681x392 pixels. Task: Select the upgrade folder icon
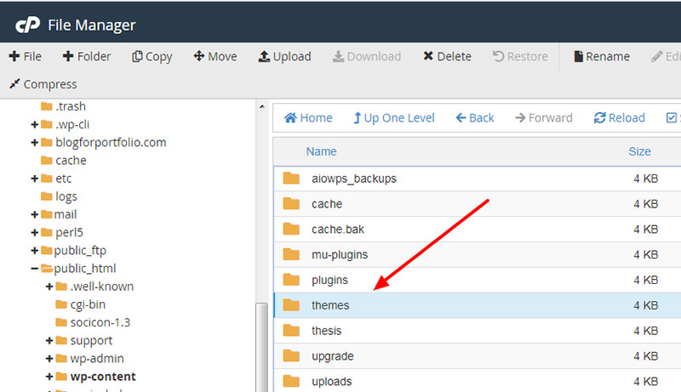pyautogui.click(x=291, y=355)
